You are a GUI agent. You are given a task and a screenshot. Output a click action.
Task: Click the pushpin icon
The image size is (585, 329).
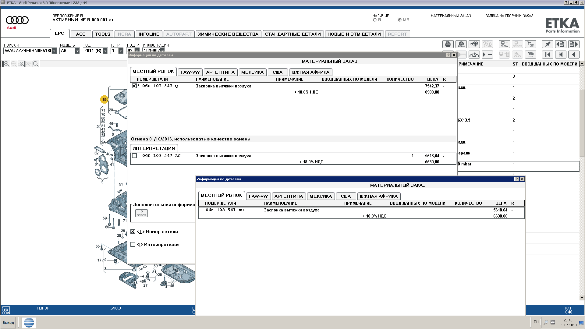point(548,44)
